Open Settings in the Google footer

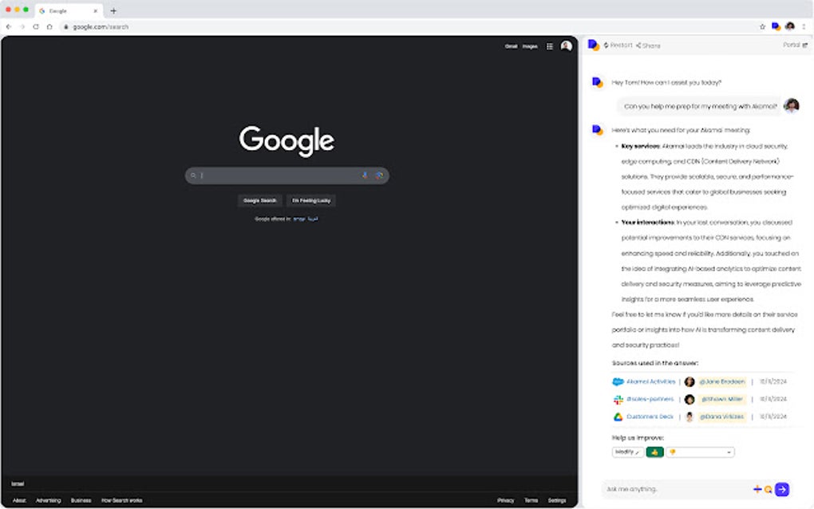[x=556, y=499]
